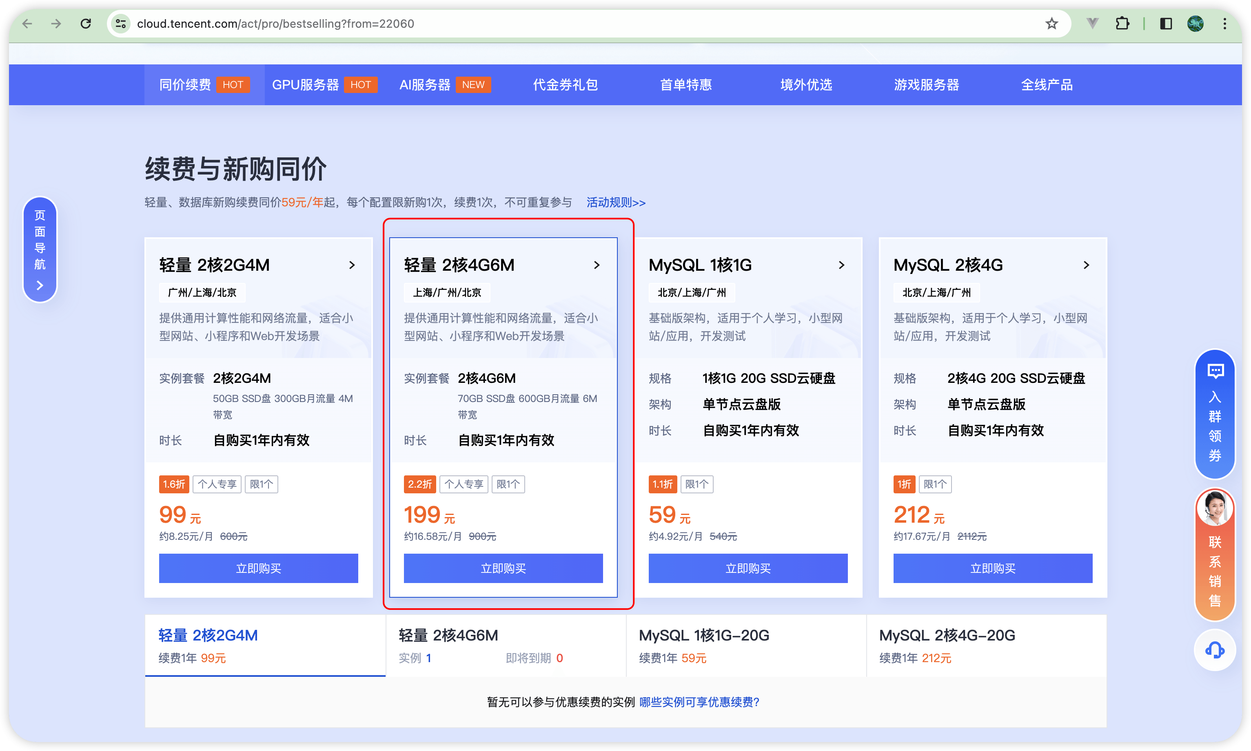Bookmark page with star icon
Image resolution: width=1251 pixels, height=751 pixels.
click(1051, 24)
